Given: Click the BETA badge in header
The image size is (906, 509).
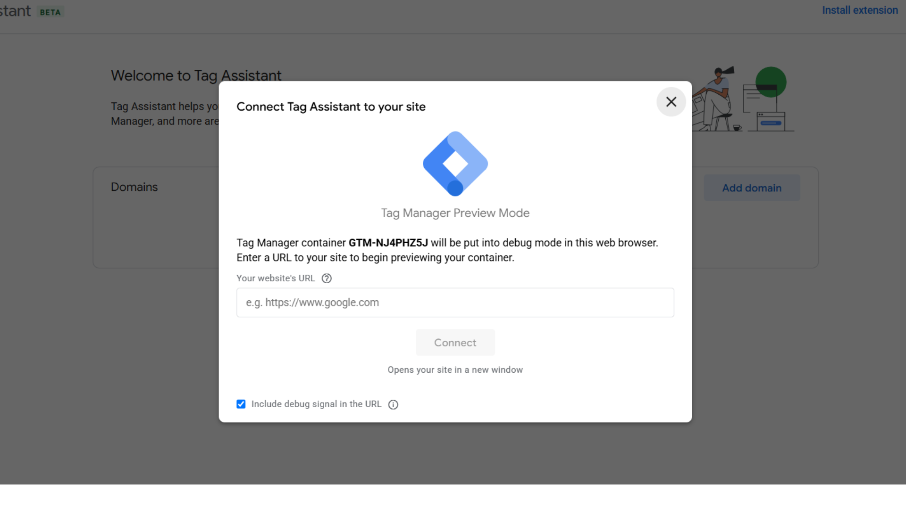Looking at the screenshot, I should pyautogui.click(x=50, y=12).
